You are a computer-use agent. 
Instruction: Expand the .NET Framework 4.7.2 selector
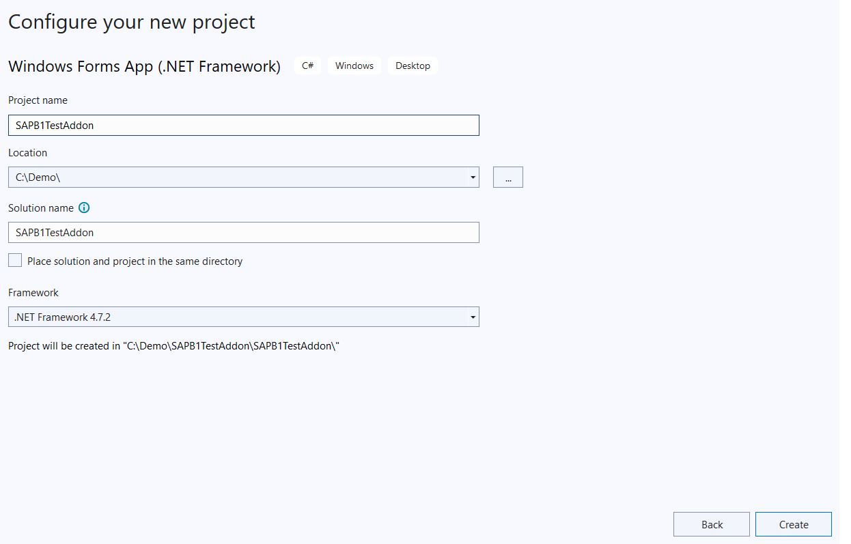pyautogui.click(x=473, y=317)
